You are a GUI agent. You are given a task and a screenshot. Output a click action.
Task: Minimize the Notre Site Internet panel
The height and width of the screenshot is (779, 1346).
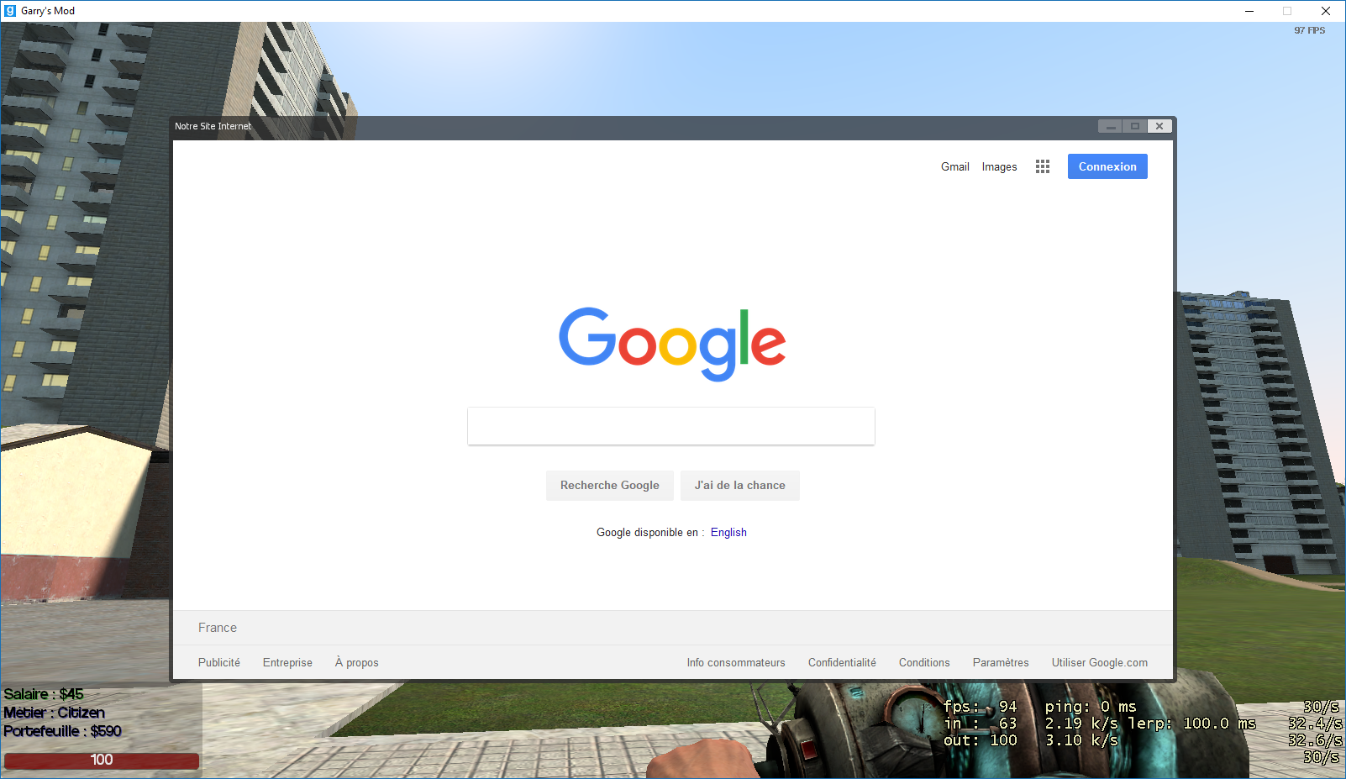[x=1111, y=126]
